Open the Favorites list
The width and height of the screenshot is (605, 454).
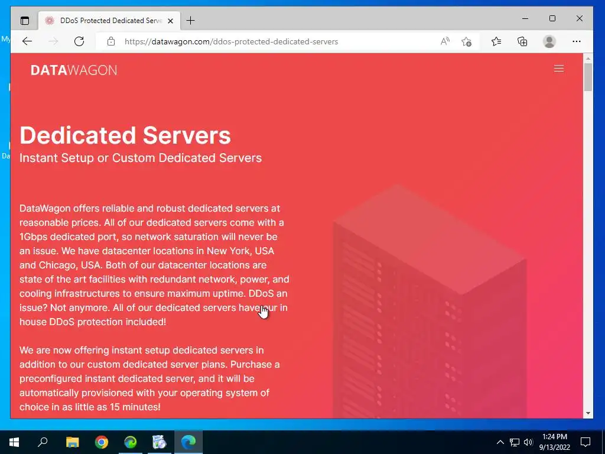pyautogui.click(x=496, y=41)
